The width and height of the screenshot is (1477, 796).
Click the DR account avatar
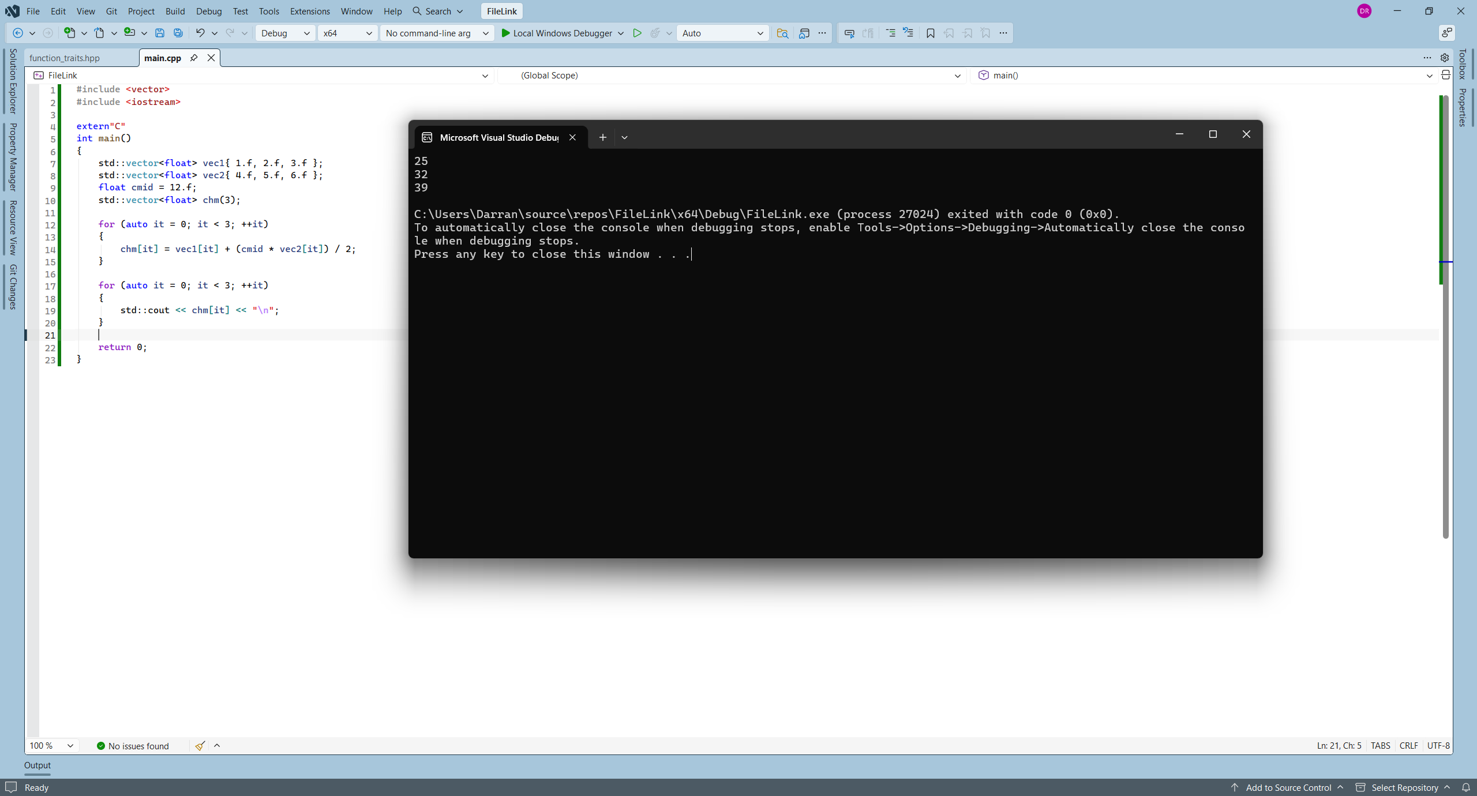[x=1364, y=11]
